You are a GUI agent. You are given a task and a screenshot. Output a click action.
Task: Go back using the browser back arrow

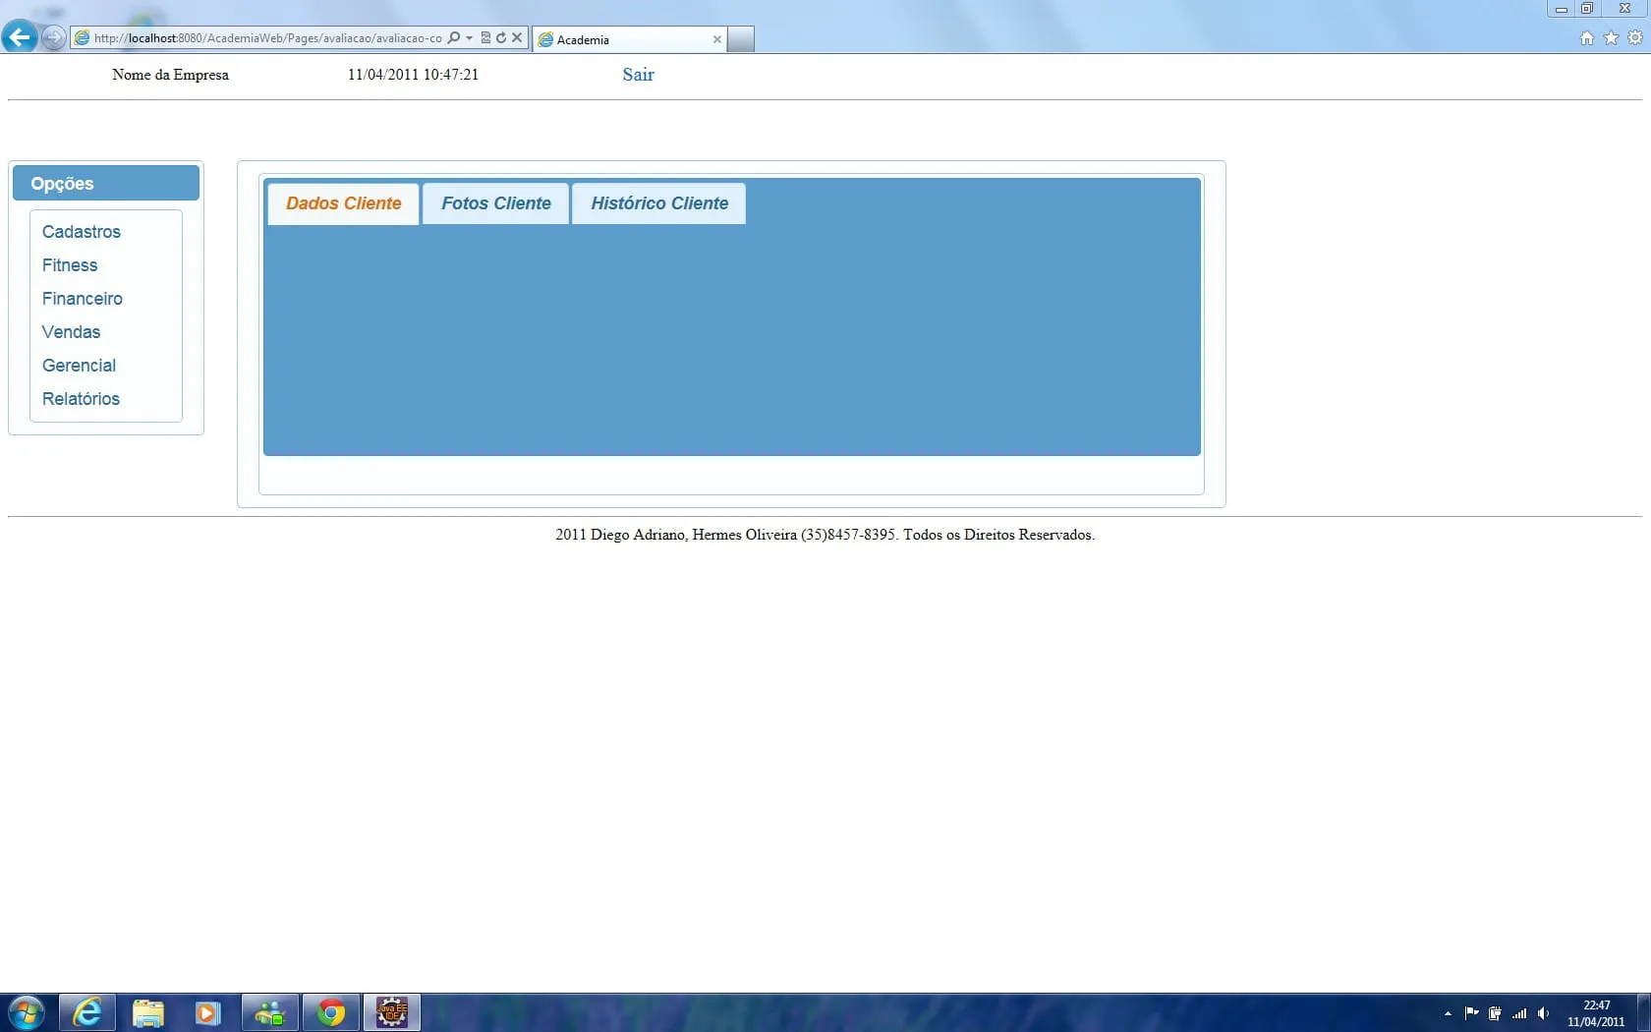click(x=19, y=37)
